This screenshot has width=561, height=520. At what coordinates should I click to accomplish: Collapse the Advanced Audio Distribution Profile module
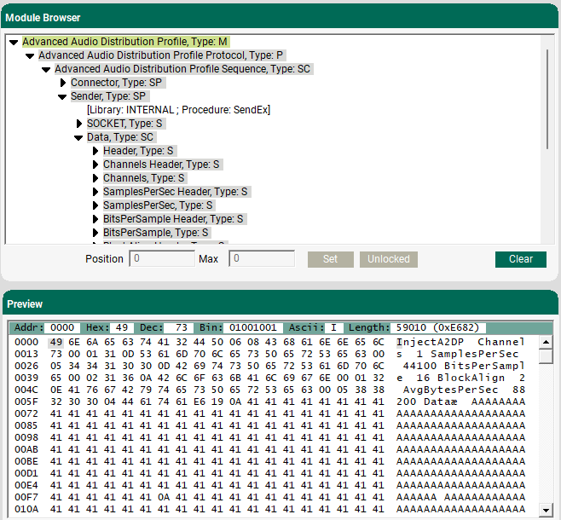(x=14, y=42)
